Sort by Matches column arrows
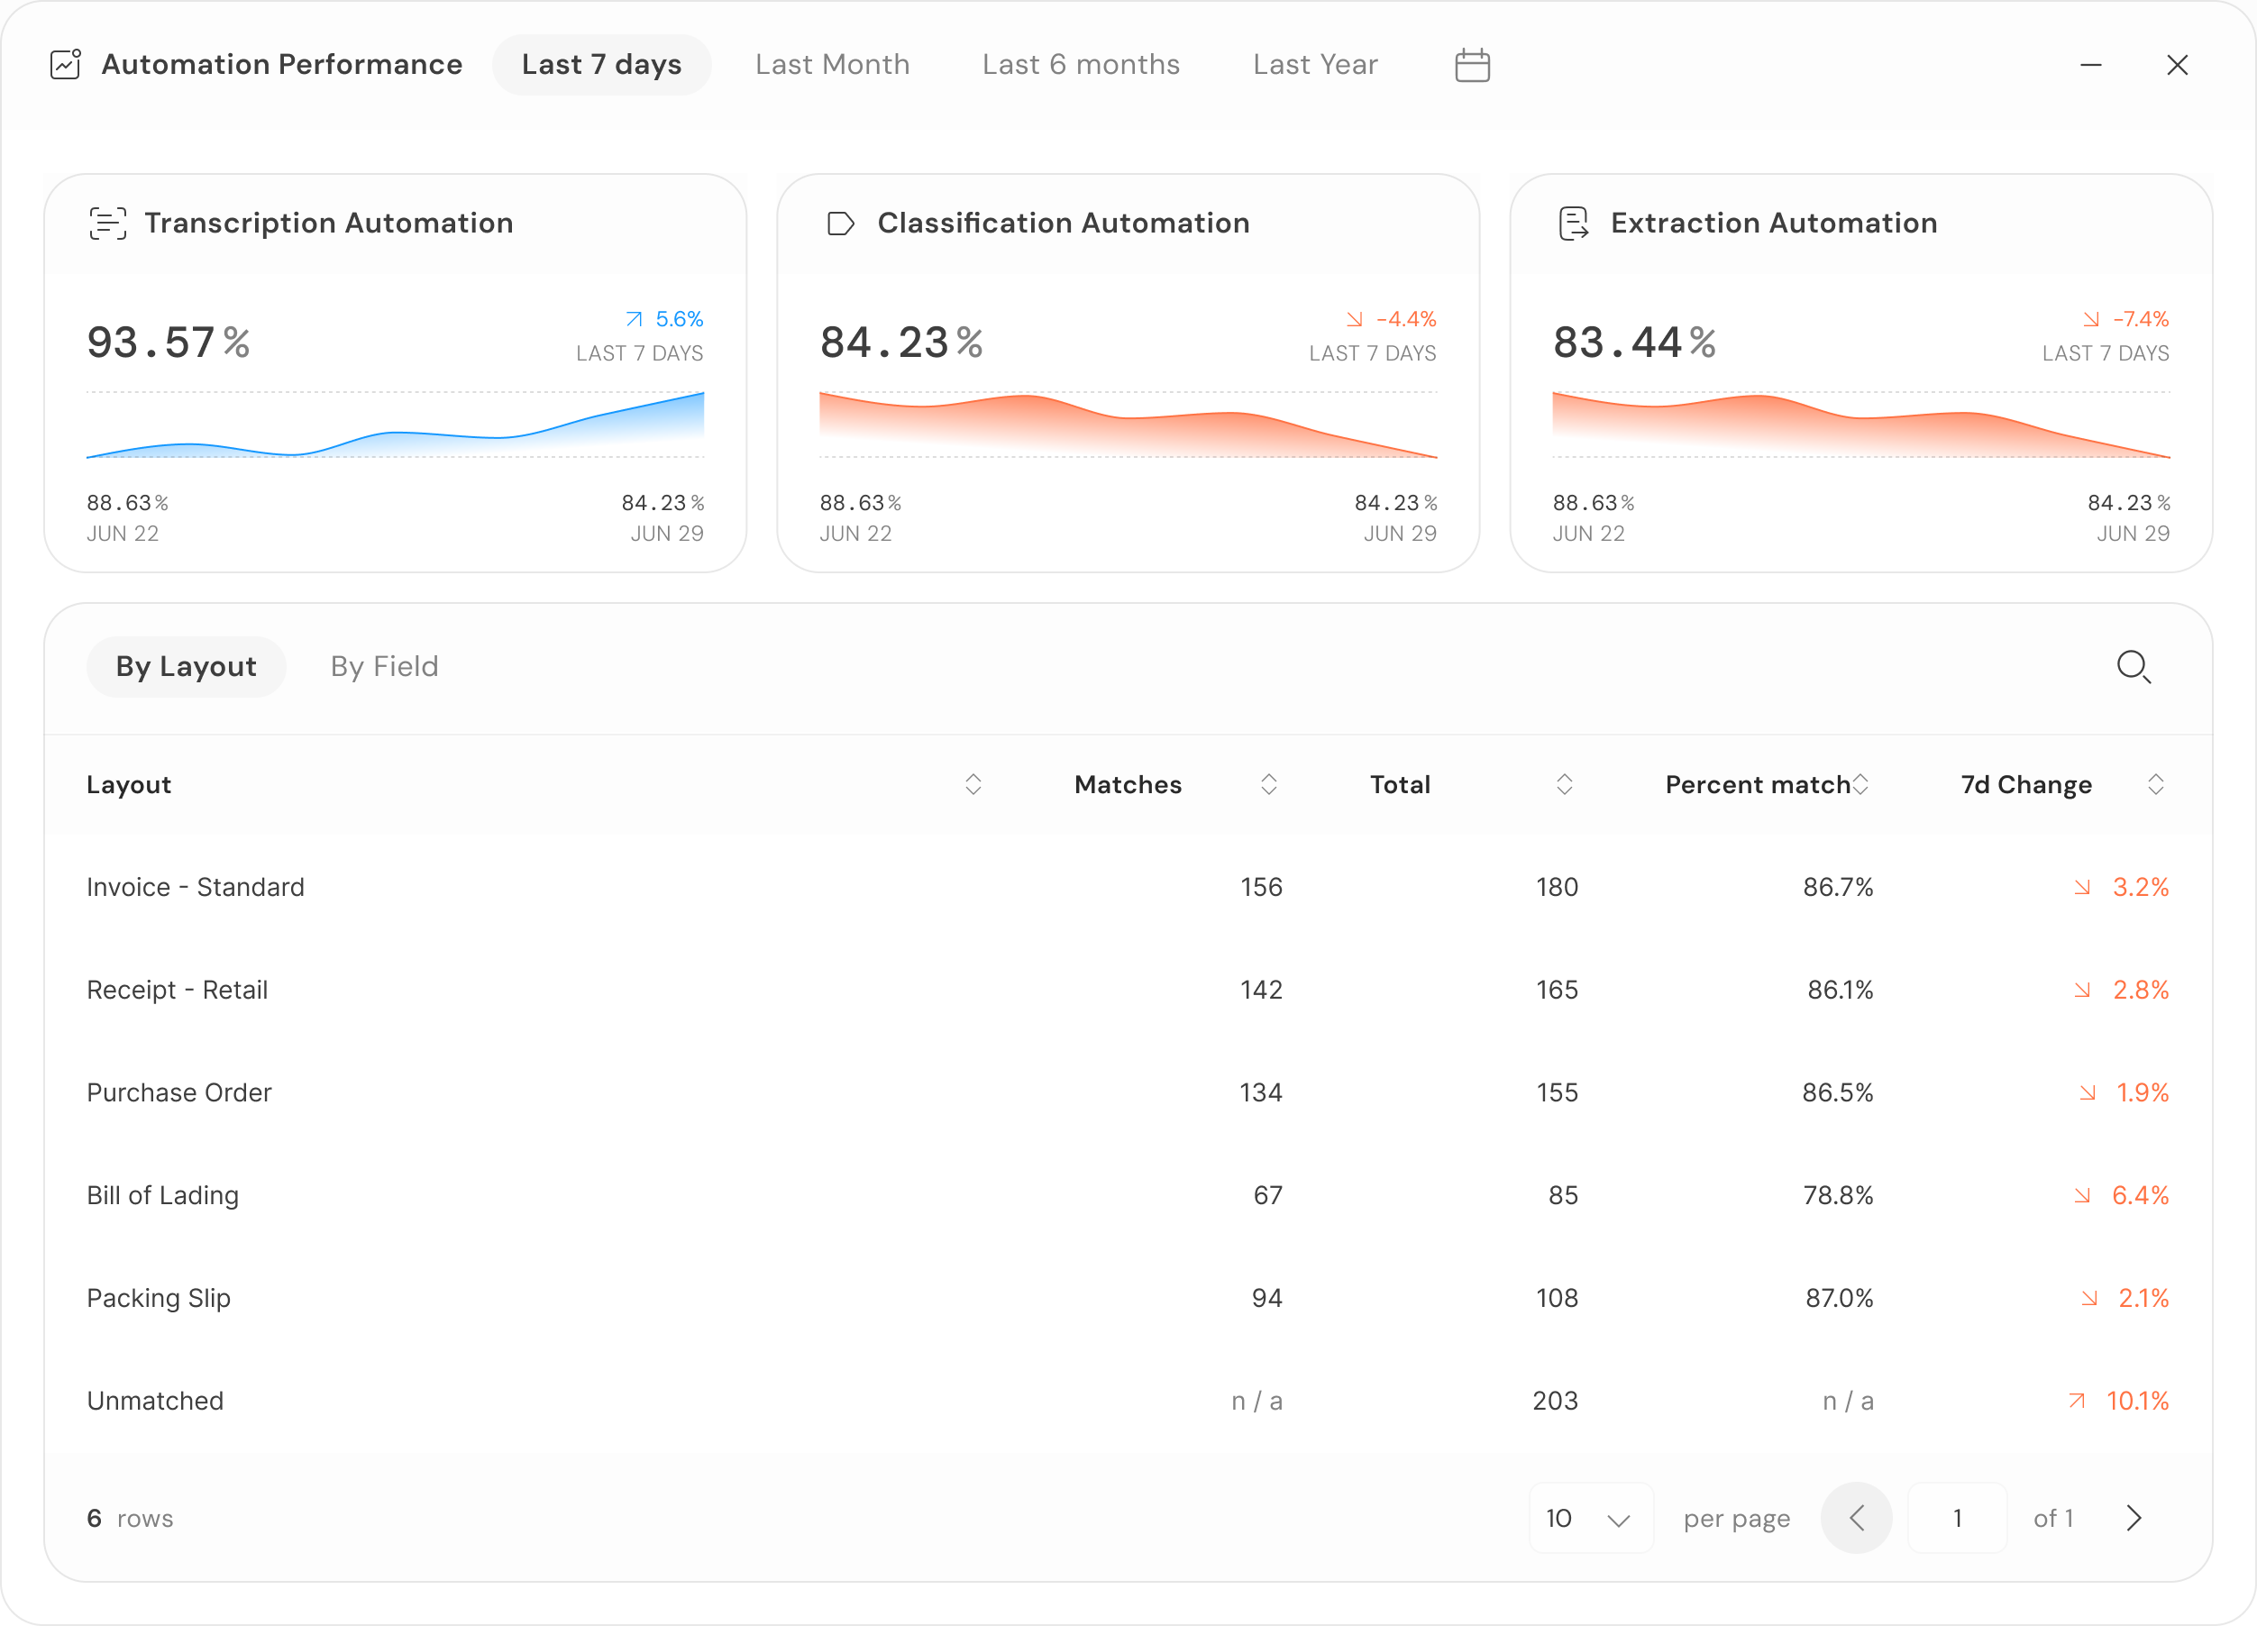This screenshot has height=1626, width=2257. 1269,784
